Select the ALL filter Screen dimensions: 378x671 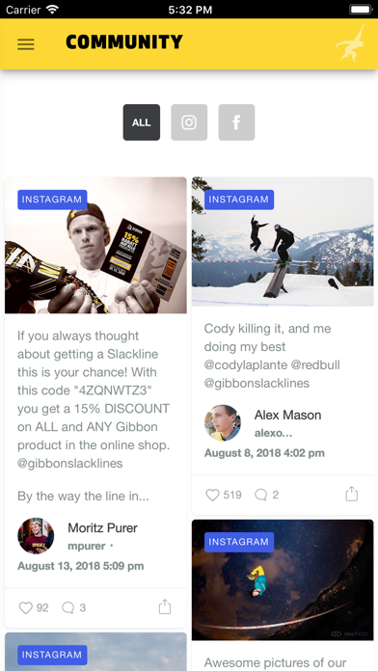[142, 122]
